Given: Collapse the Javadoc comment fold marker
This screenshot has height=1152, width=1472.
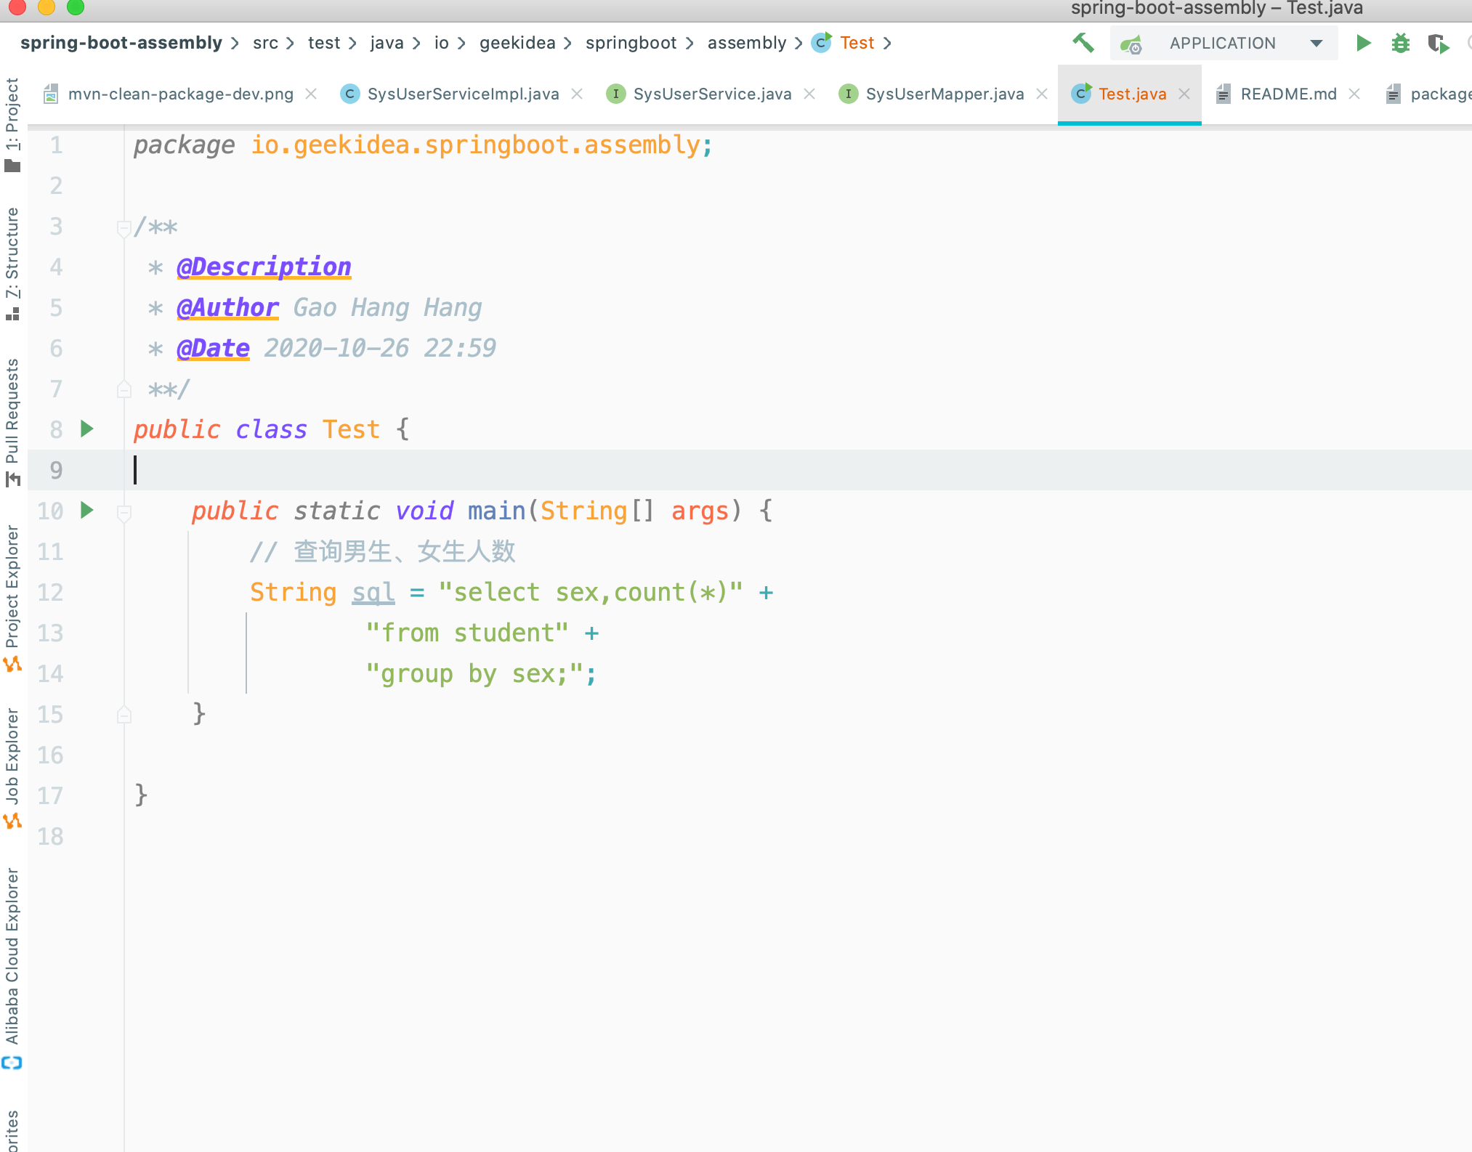Looking at the screenshot, I should point(124,228).
